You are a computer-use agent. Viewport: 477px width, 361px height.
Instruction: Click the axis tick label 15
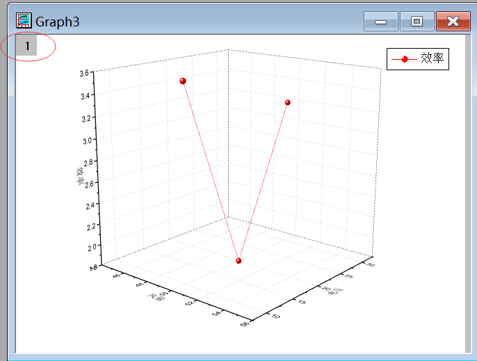[302, 302]
